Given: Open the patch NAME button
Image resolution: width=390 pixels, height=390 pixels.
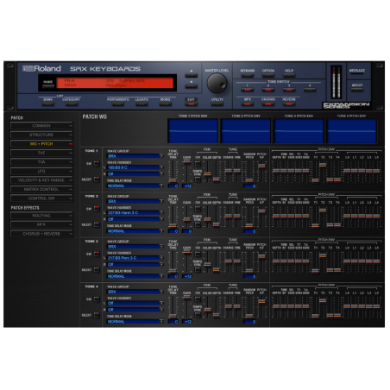Looking at the screenshot, I should coord(48,86).
